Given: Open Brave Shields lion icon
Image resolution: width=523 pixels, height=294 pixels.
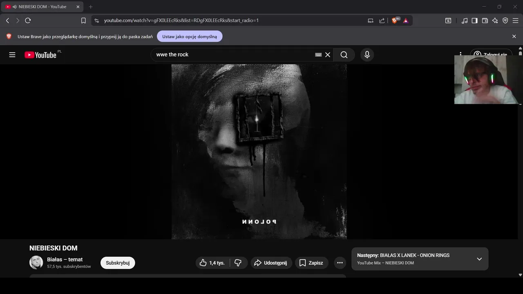Looking at the screenshot, I should 395,20.
